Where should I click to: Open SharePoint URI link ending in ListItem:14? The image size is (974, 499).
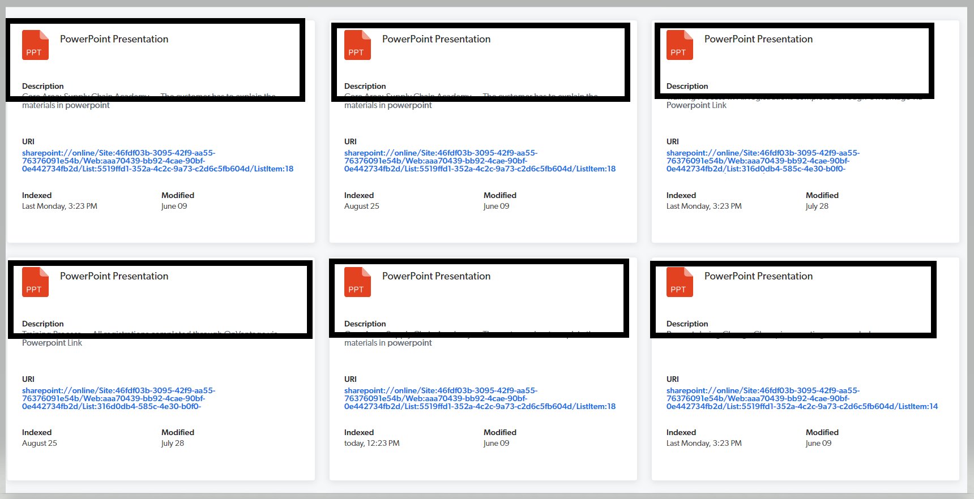coord(801,398)
